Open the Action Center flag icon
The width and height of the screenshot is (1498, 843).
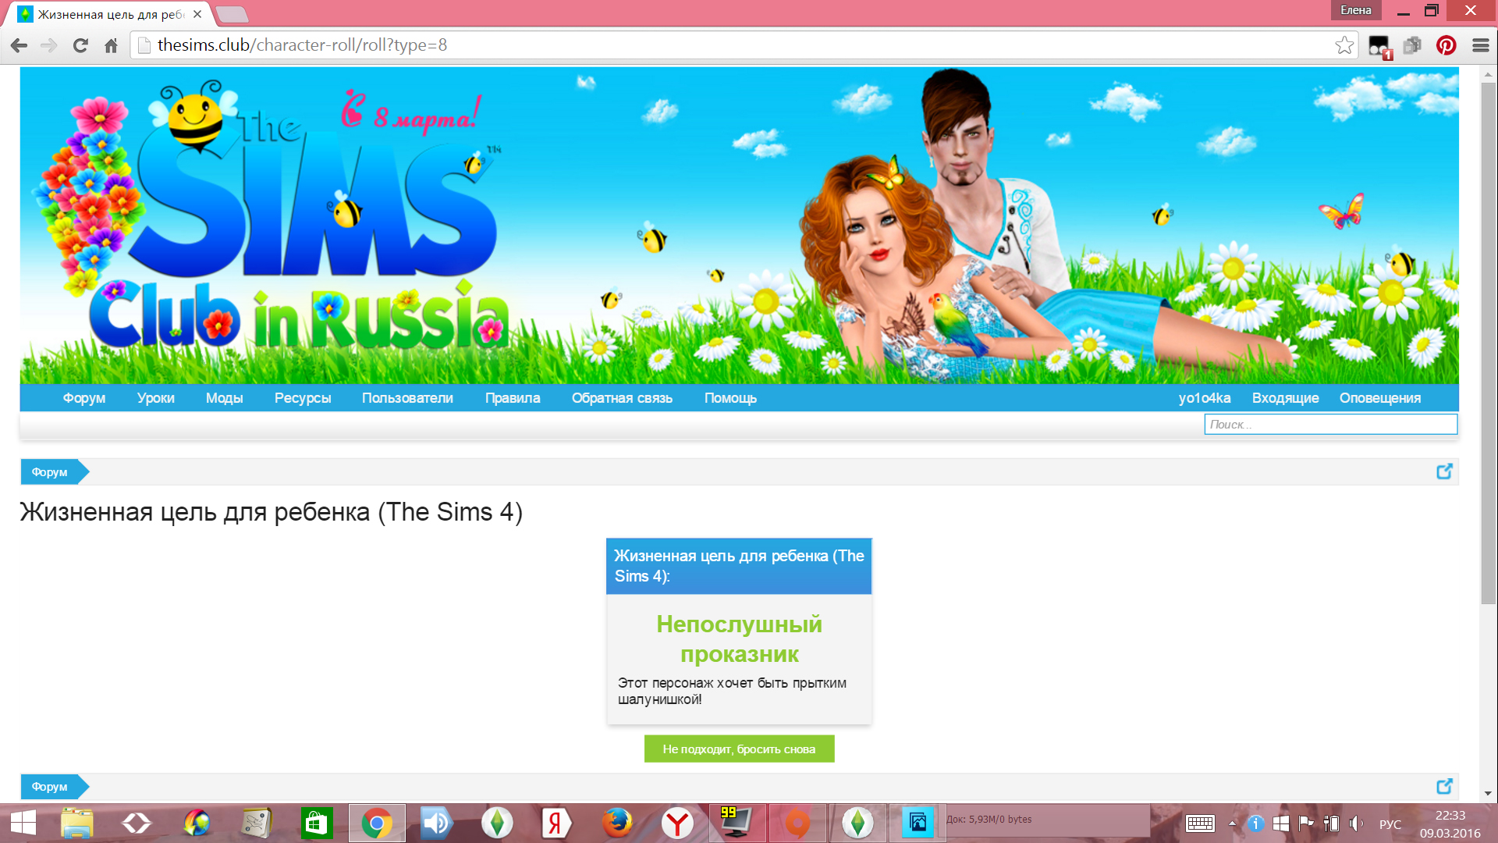coord(1305,823)
